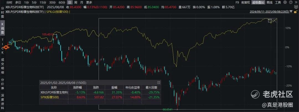This screenshot has width=299, height=112.
Task: Close the range selection box X icon
Action: tap(274, 20)
